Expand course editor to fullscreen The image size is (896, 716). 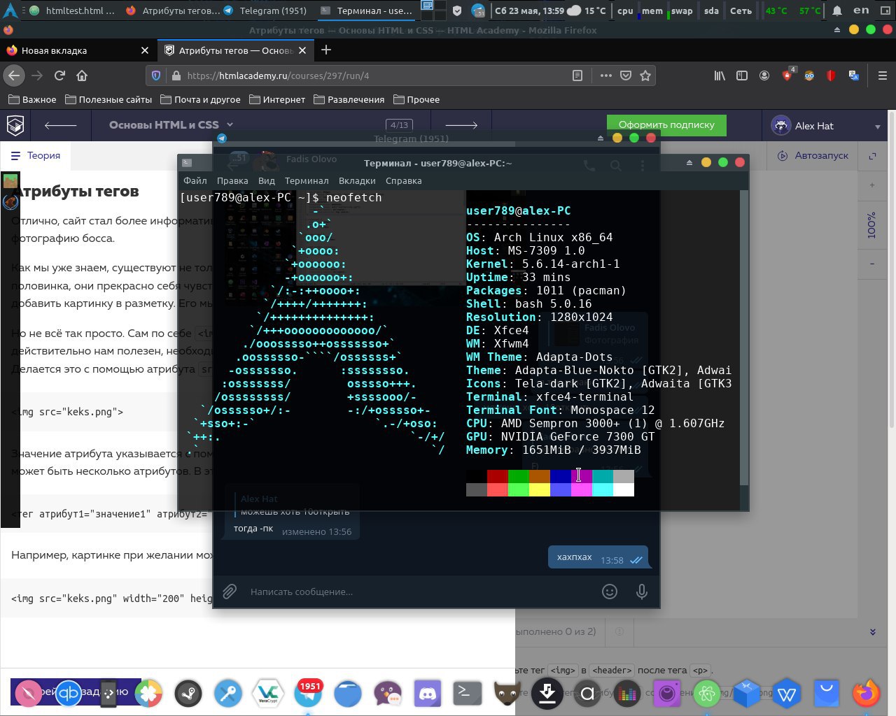coord(873,155)
